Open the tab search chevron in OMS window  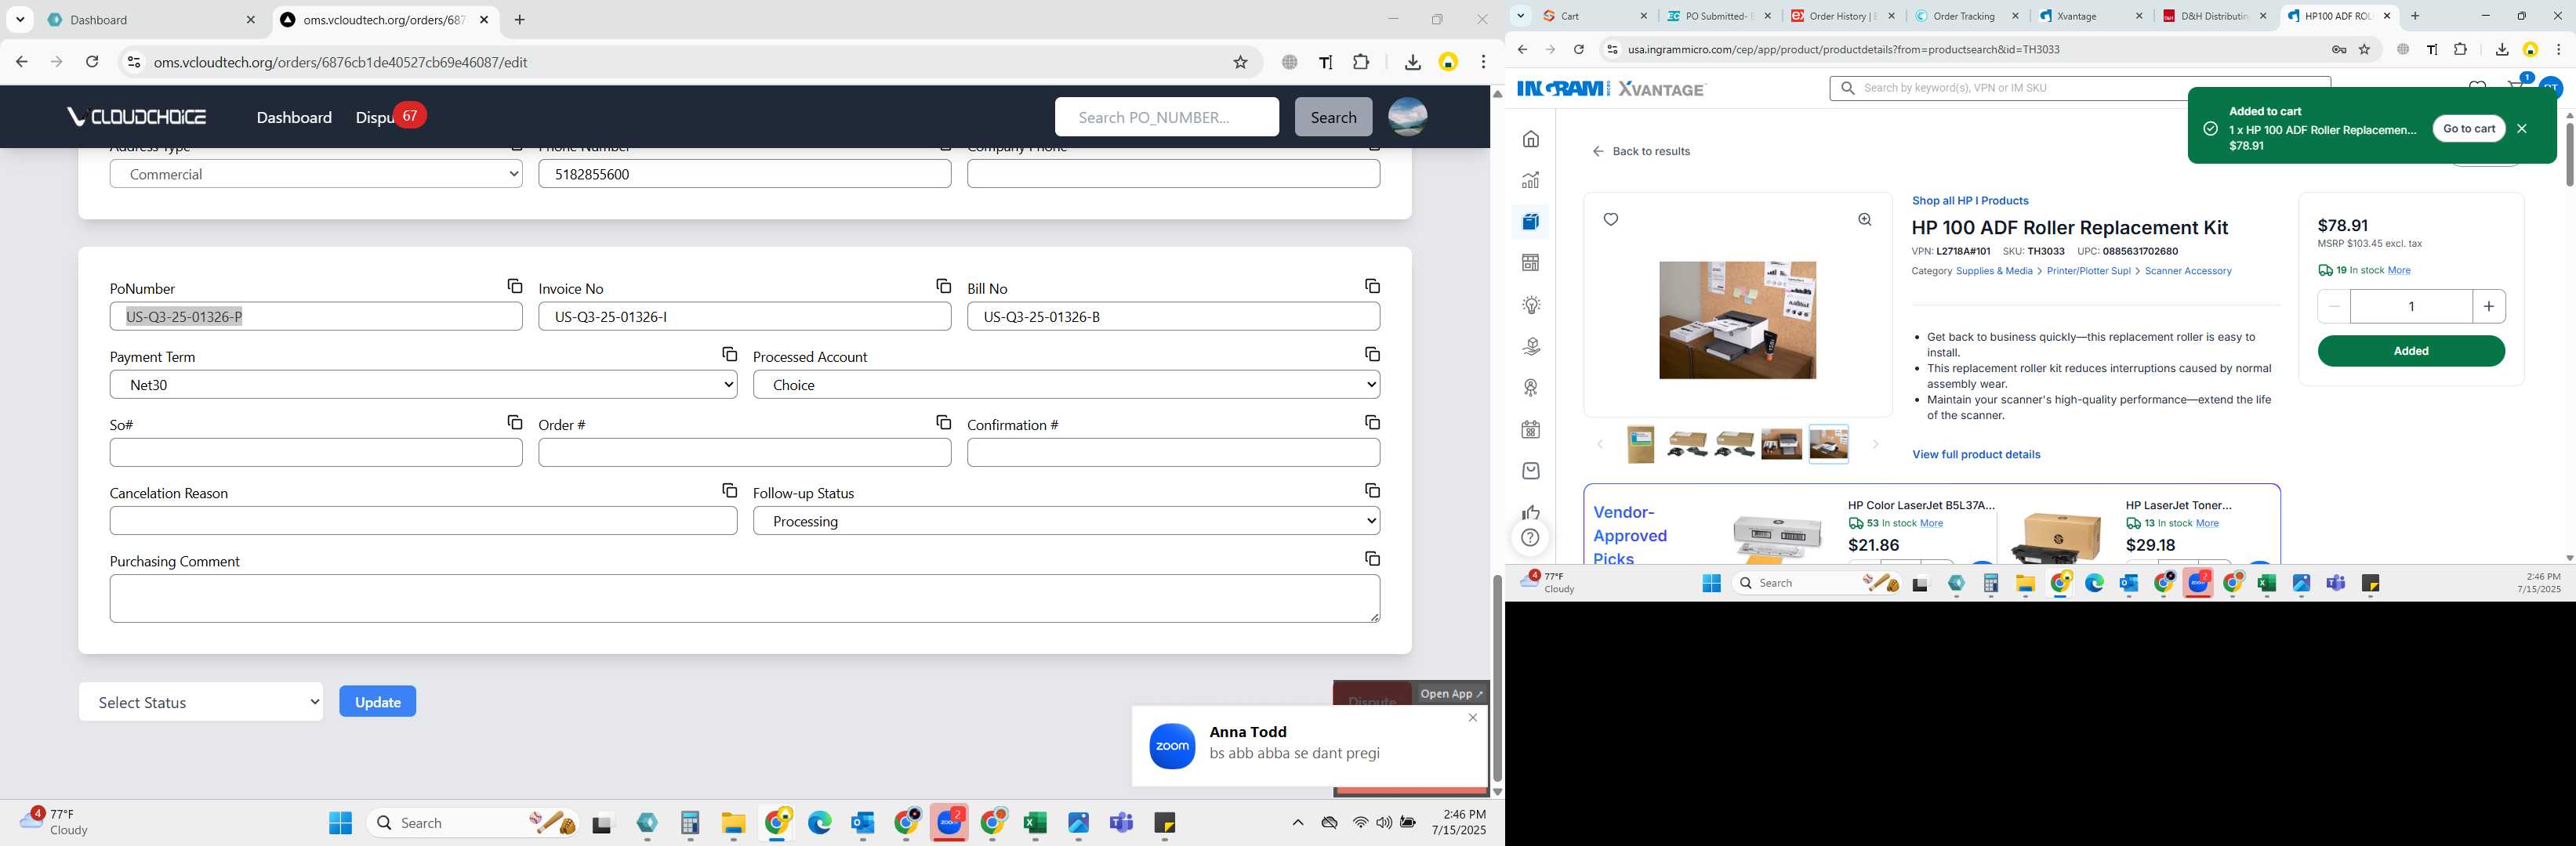point(20,19)
